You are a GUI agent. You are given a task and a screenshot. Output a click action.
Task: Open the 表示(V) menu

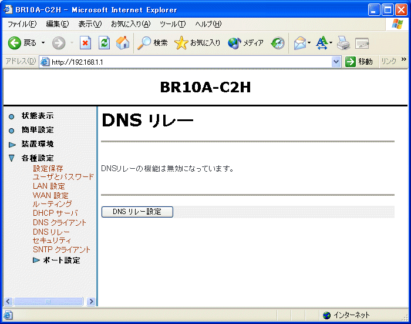click(x=90, y=24)
